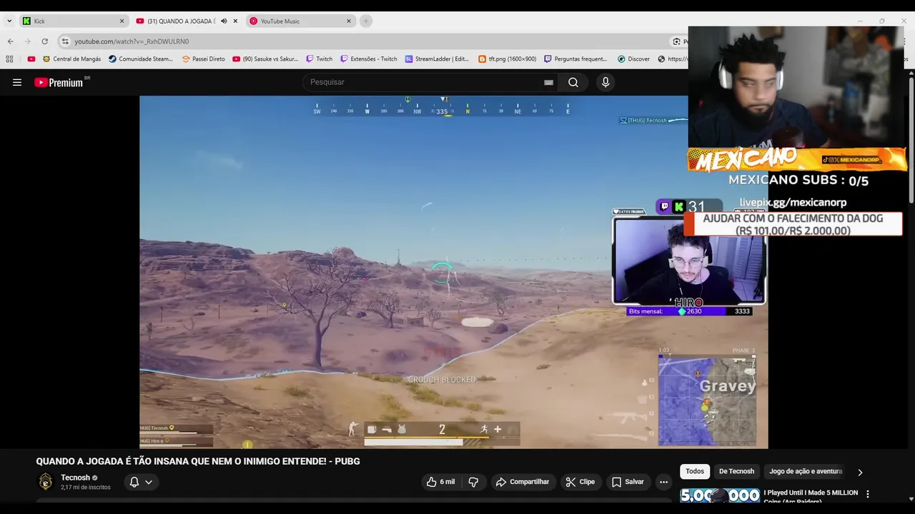Open Discover bookmark

coord(633,59)
